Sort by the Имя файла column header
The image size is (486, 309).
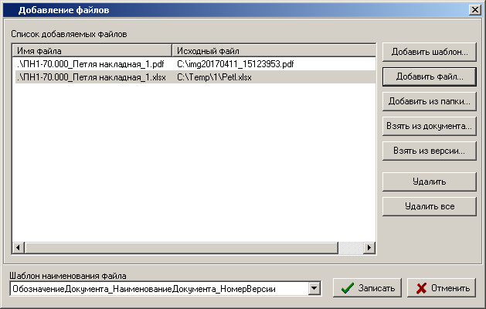pyautogui.click(x=92, y=50)
